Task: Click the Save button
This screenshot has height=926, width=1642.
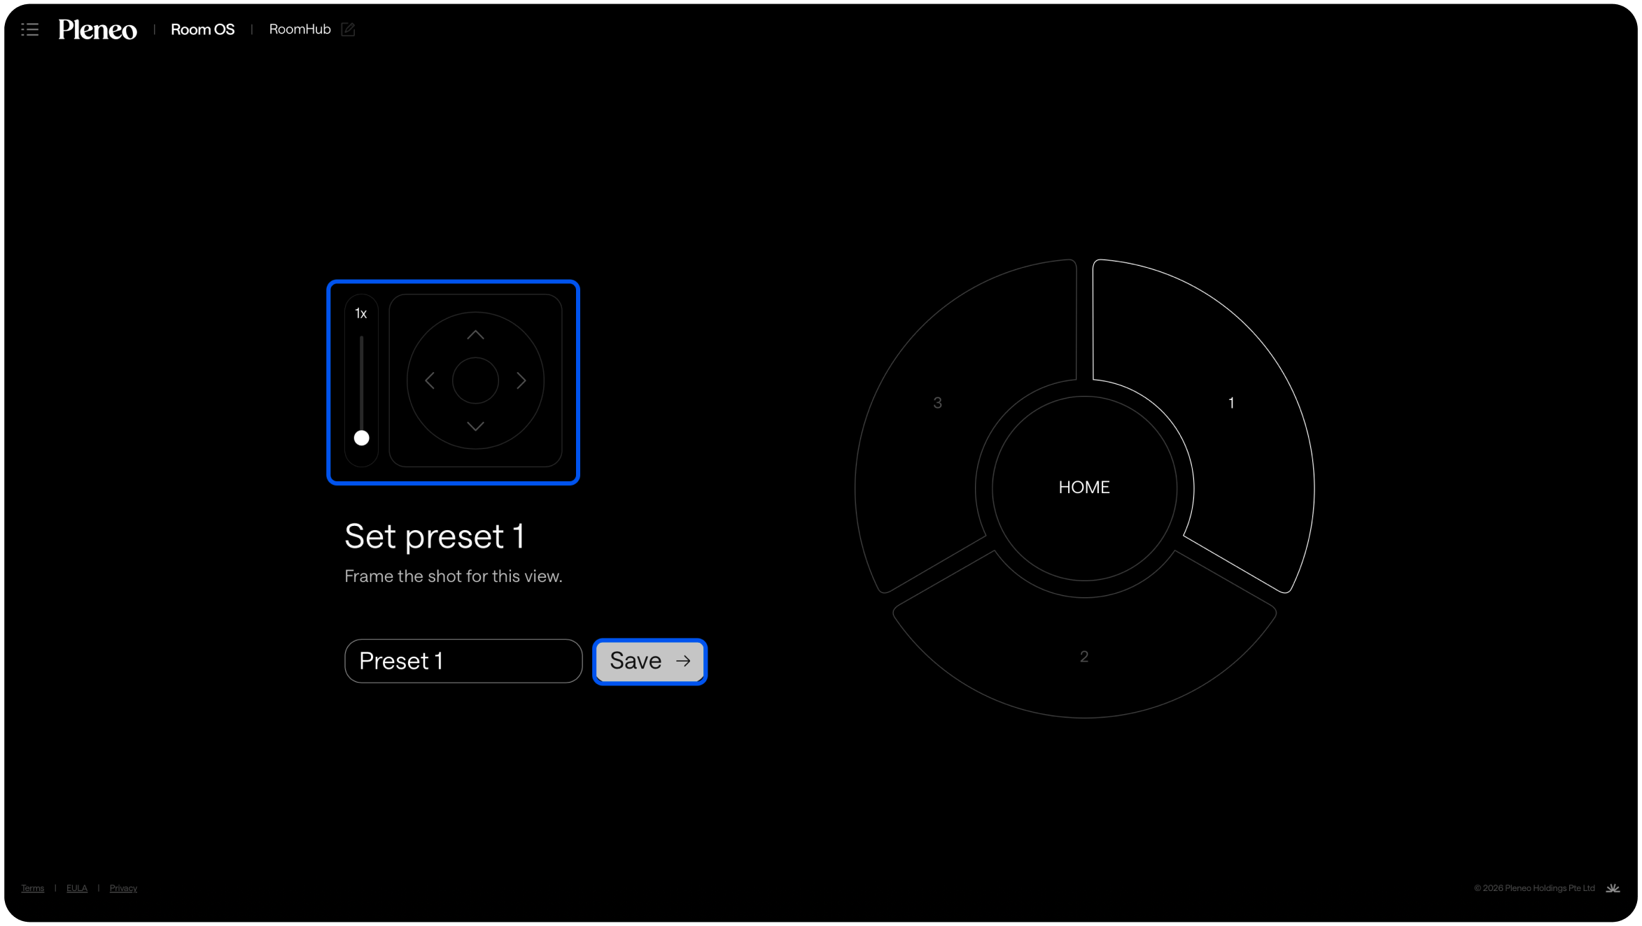Action: point(650,661)
